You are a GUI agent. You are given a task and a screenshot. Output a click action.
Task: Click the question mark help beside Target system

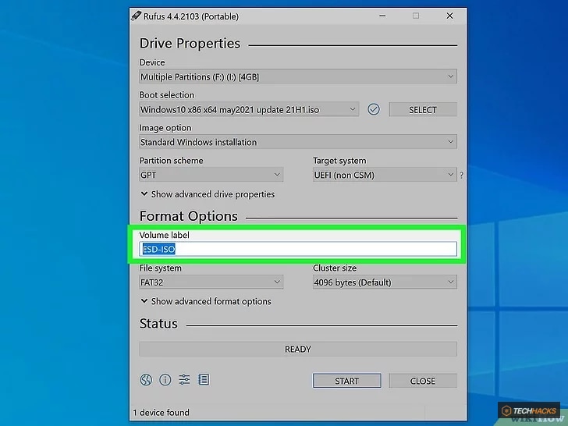point(461,175)
